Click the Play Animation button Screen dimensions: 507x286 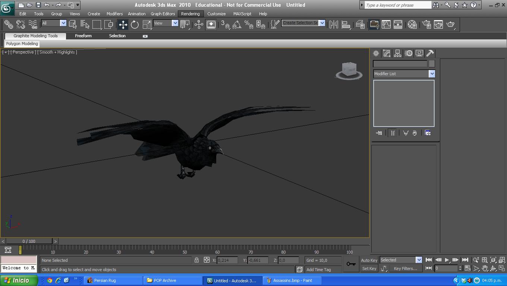447,260
